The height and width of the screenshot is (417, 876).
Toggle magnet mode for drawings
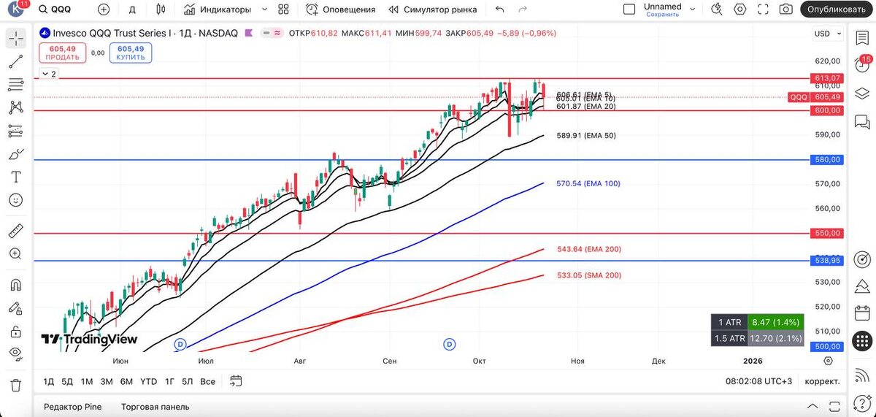[15, 285]
